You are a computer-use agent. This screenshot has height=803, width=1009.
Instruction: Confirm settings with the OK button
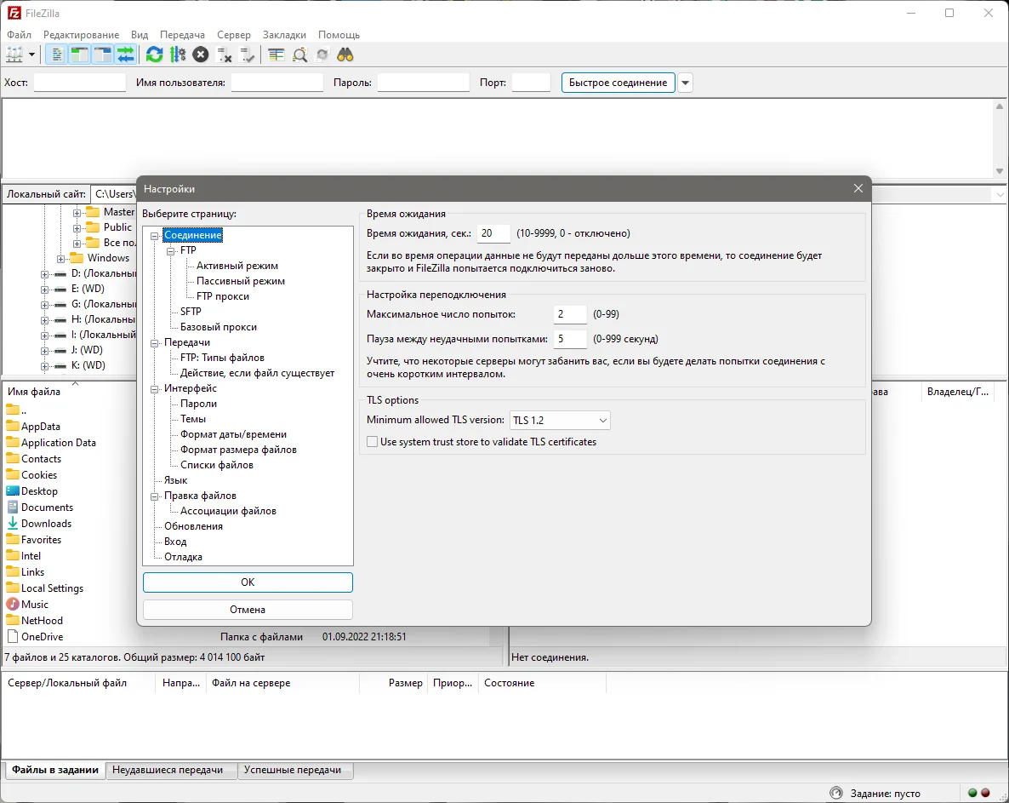[248, 582]
